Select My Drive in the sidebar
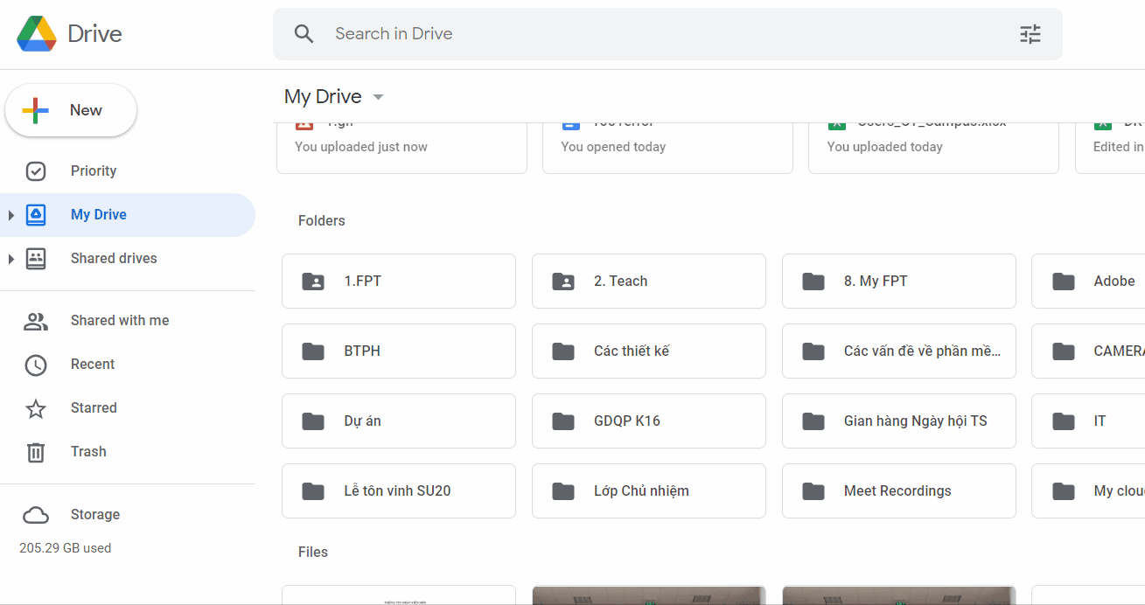The height and width of the screenshot is (605, 1145). [99, 215]
